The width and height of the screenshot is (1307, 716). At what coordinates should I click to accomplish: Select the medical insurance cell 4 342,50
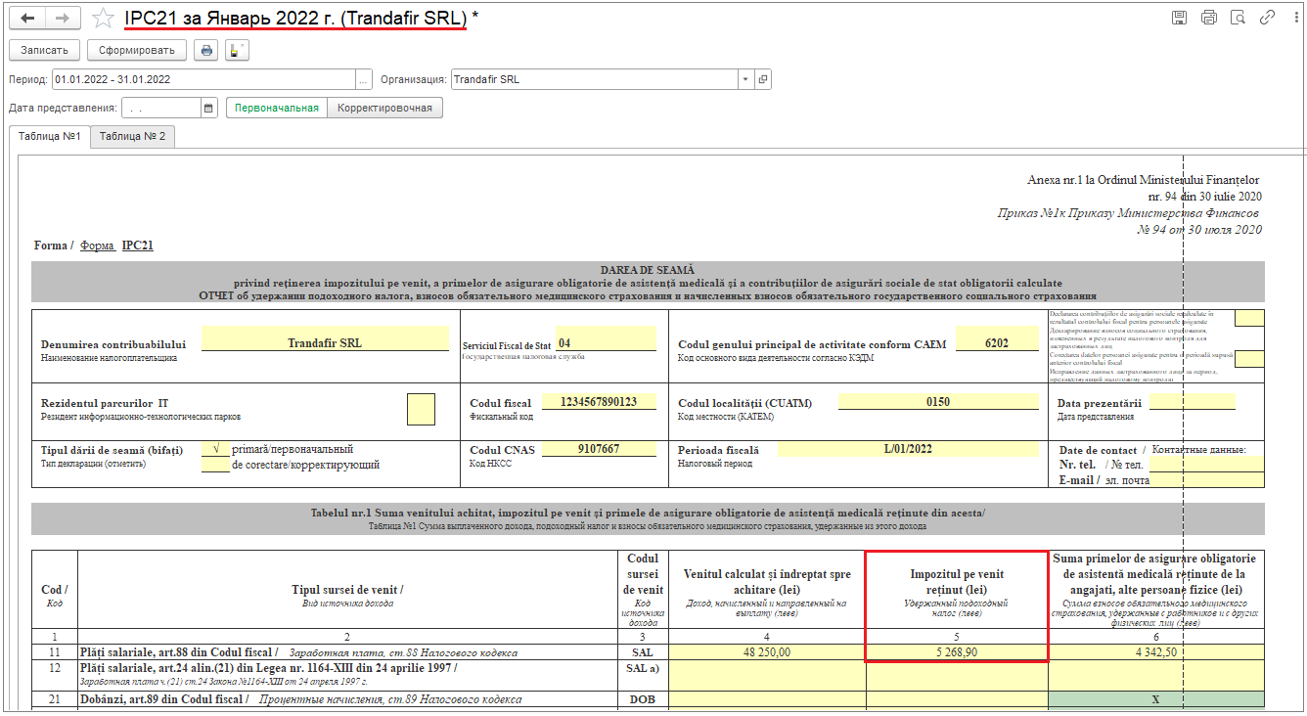click(x=1155, y=652)
